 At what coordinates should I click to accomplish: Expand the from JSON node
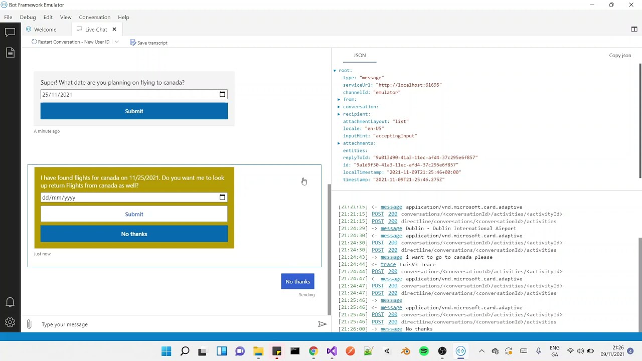pos(339,100)
